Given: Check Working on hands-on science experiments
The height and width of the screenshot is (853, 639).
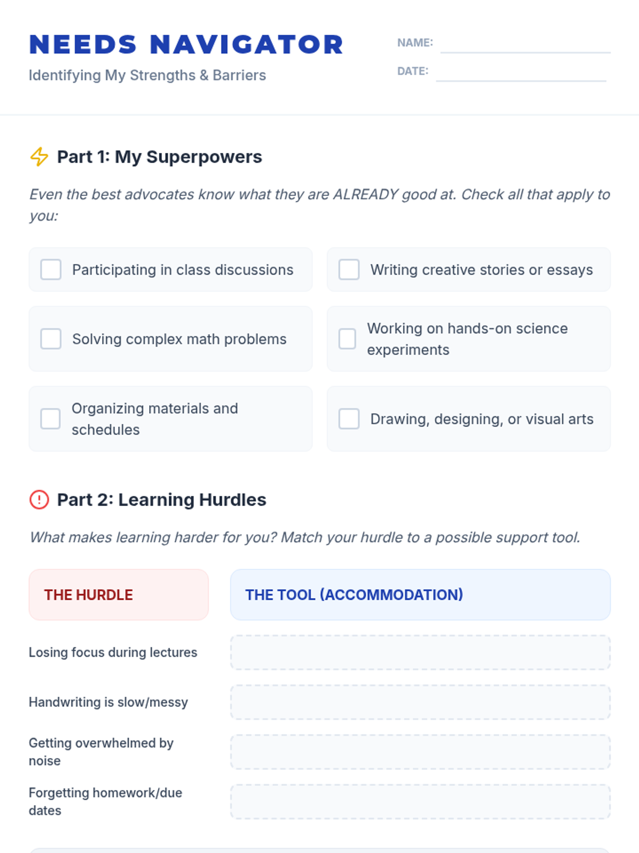Looking at the screenshot, I should (347, 339).
